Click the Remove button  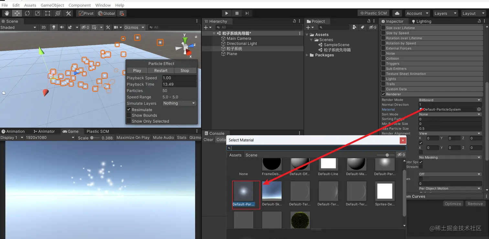(475, 204)
